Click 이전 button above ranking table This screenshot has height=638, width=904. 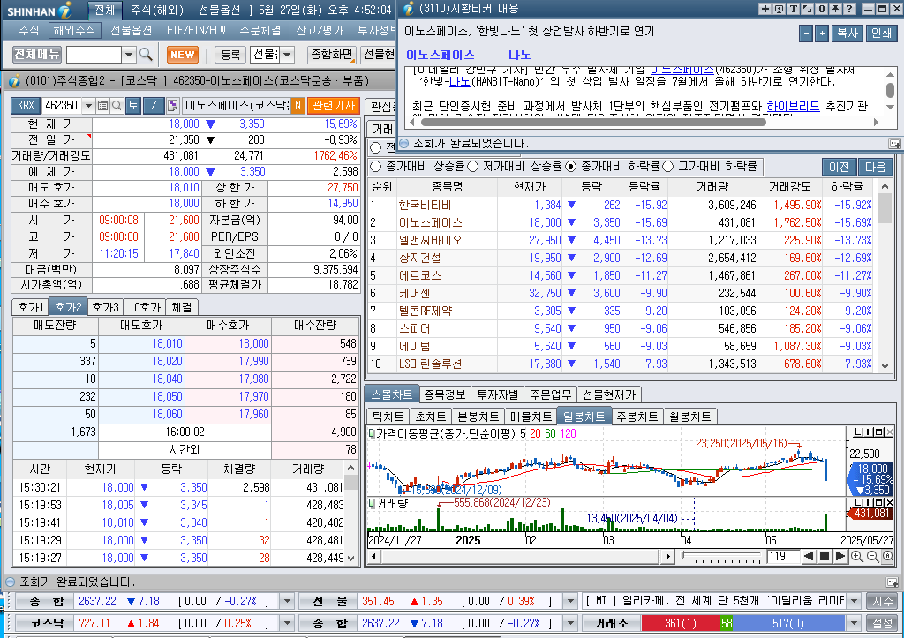tap(839, 167)
